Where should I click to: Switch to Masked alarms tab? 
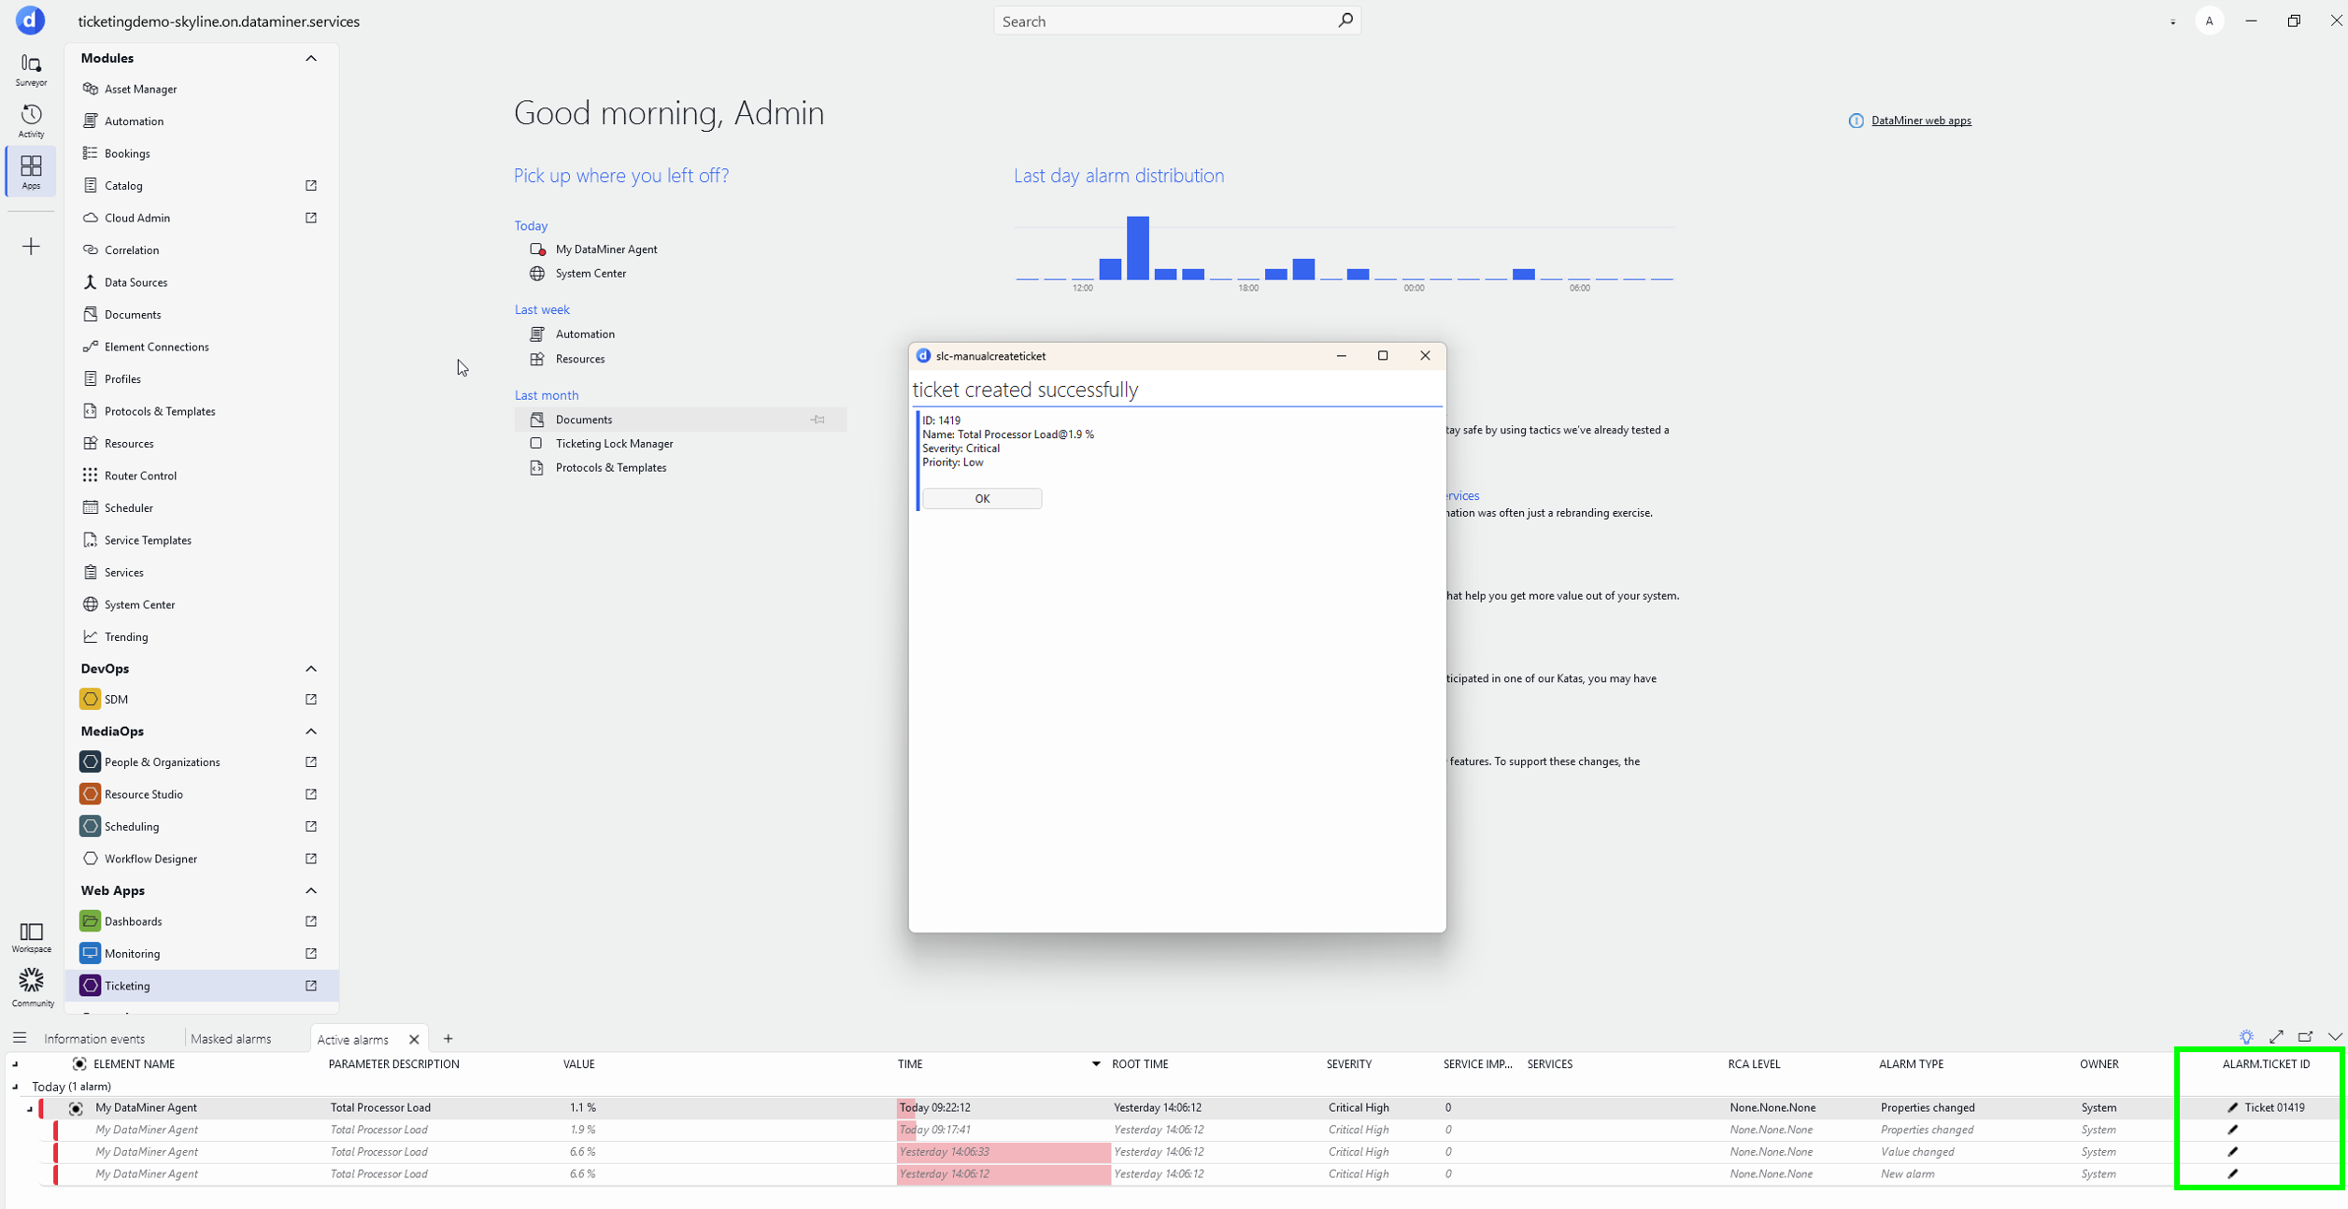coord(231,1039)
